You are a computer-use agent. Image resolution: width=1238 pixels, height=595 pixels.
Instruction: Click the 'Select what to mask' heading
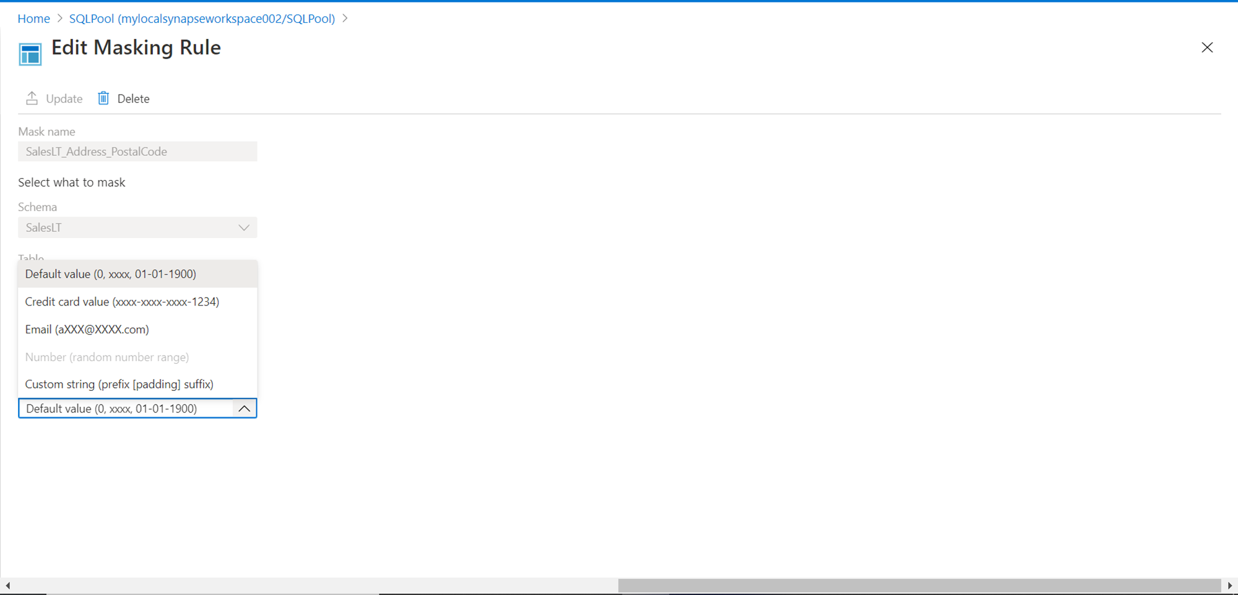point(72,182)
